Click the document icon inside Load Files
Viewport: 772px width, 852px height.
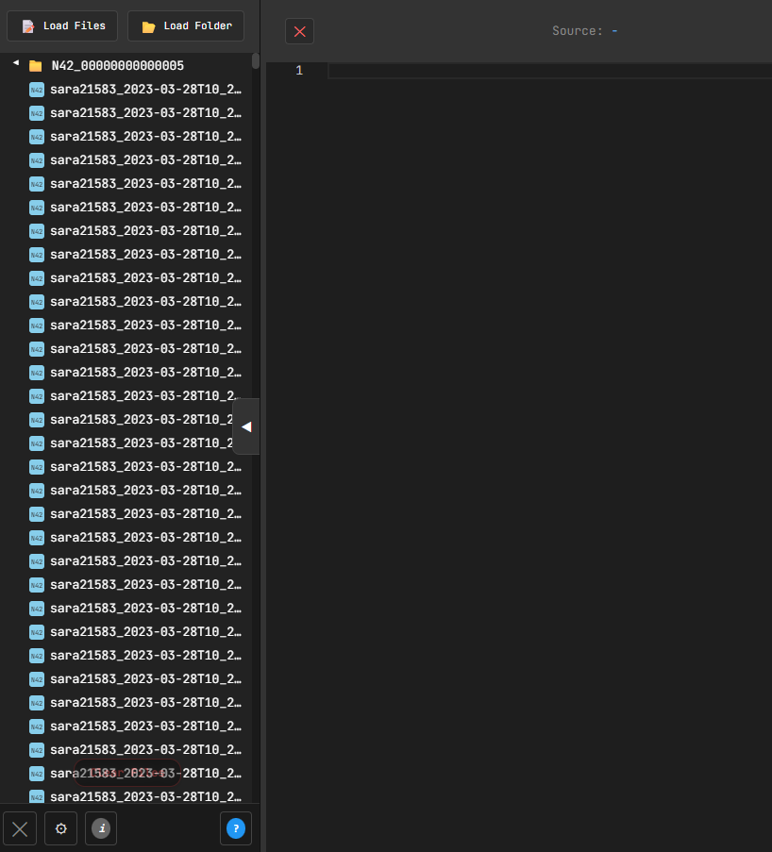pyautogui.click(x=28, y=26)
